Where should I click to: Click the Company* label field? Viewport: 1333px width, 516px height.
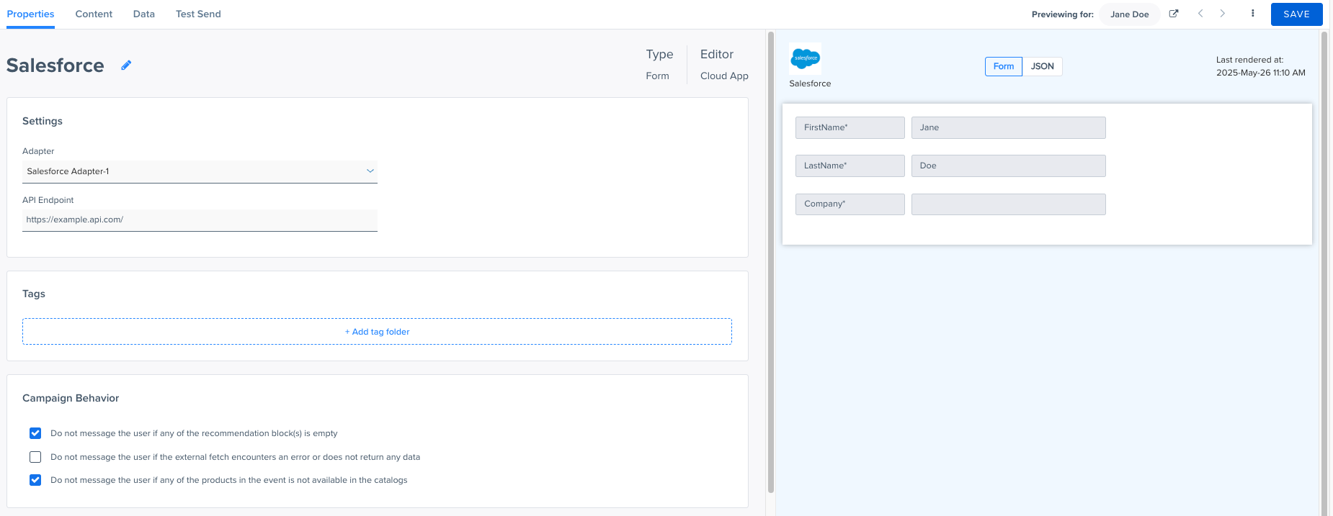point(850,204)
